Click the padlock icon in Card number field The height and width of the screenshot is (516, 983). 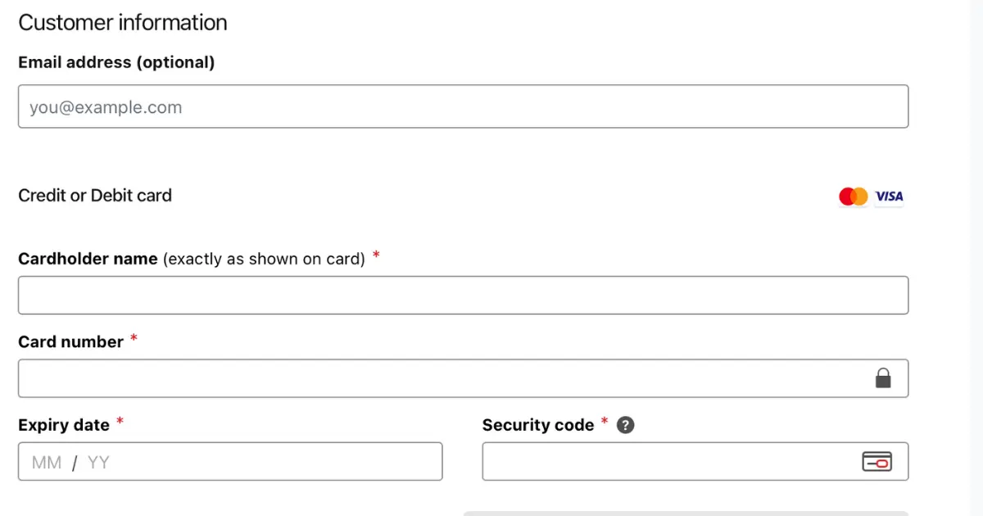click(x=883, y=378)
